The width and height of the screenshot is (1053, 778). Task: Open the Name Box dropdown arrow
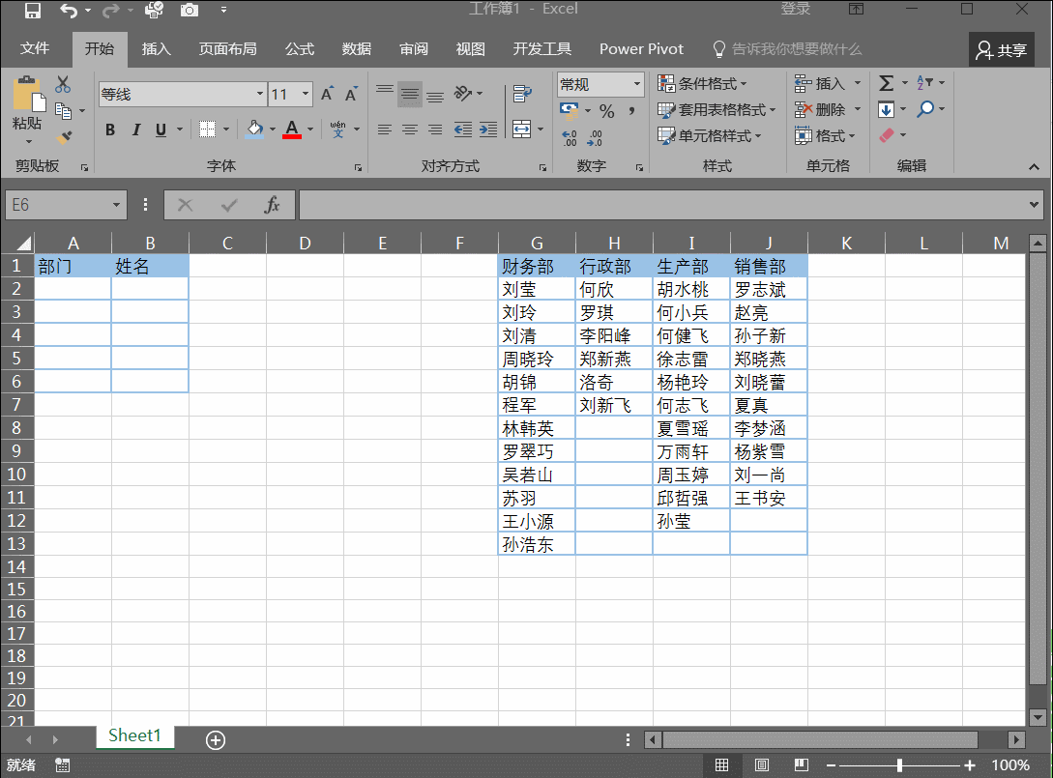pyautogui.click(x=117, y=205)
